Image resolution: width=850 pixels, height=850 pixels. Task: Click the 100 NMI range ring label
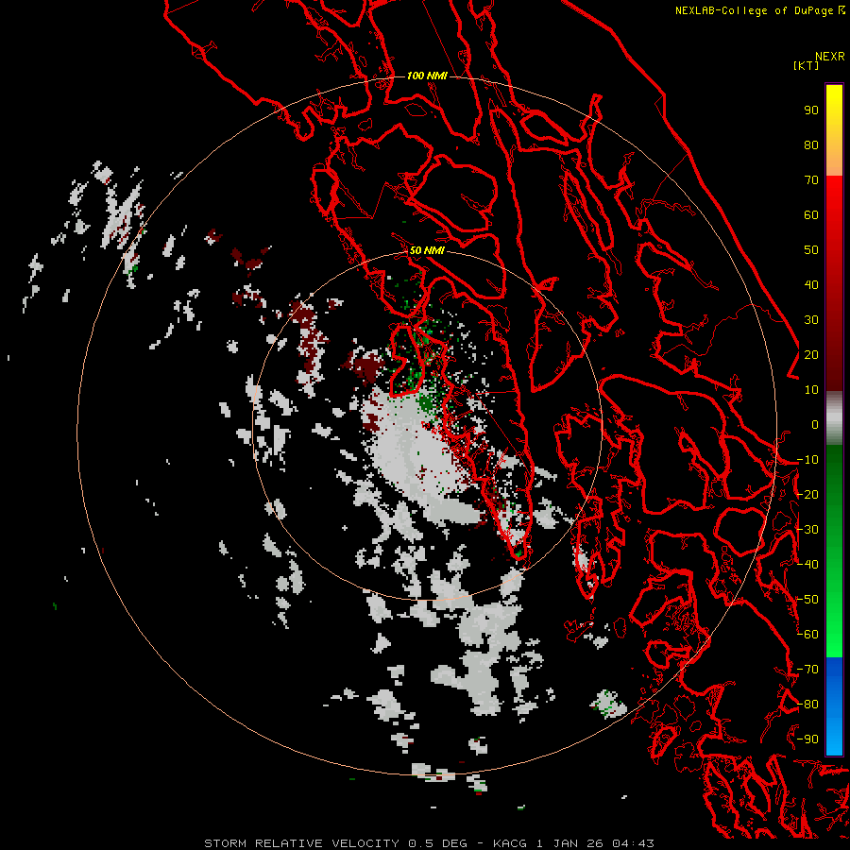click(x=427, y=76)
